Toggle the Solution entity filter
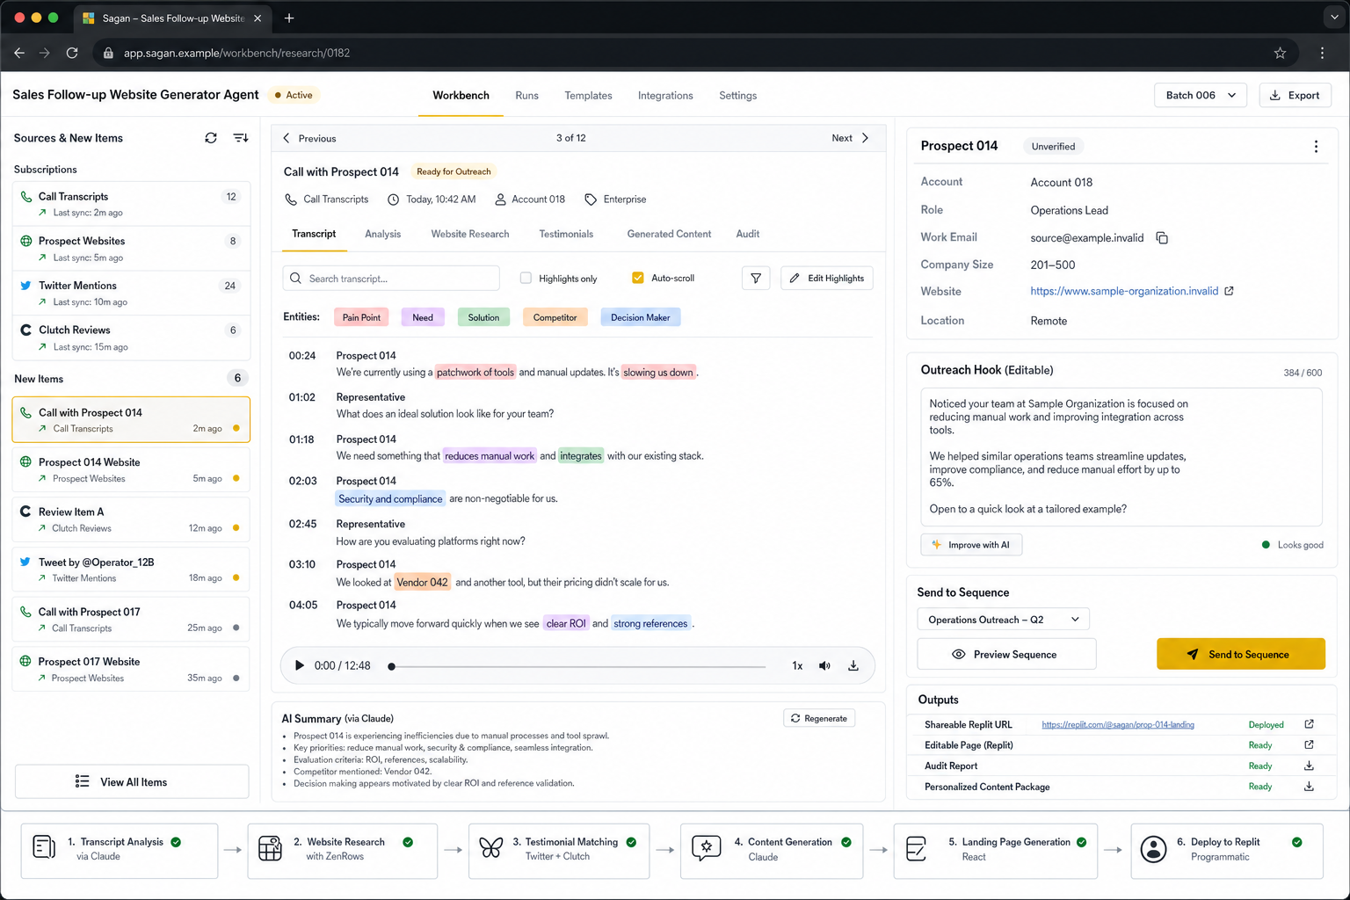Screen dimensions: 1350x900 coord(483,317)
